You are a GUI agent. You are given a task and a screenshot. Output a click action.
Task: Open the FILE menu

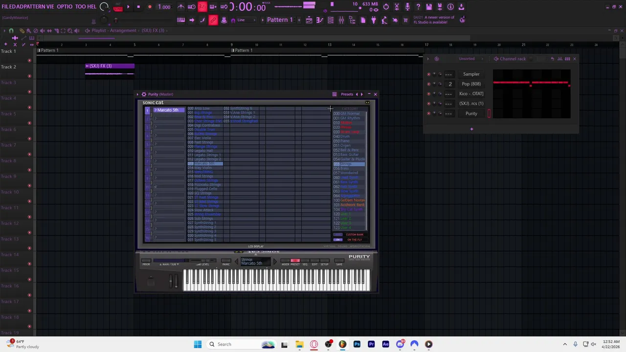tap(5, 7)
